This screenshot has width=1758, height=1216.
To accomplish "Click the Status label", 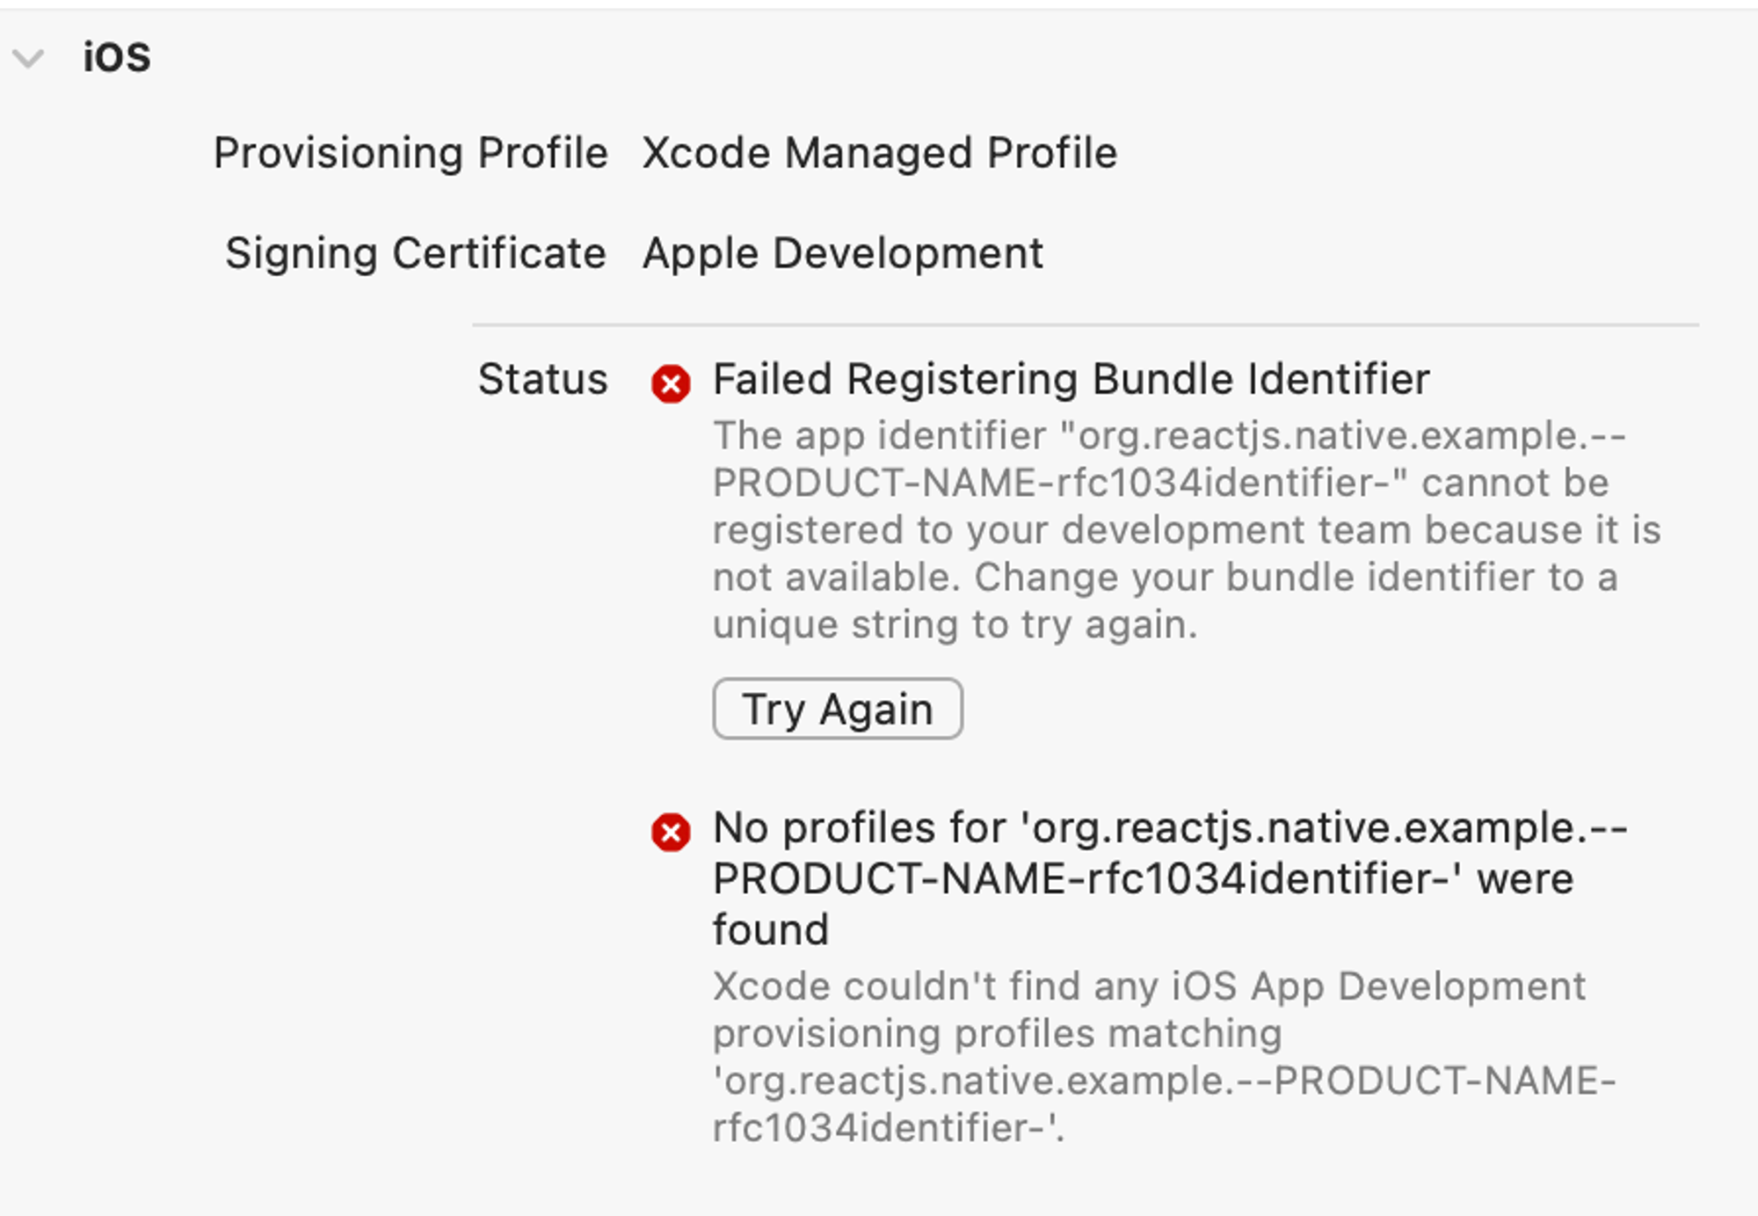I will pos(542,380).
